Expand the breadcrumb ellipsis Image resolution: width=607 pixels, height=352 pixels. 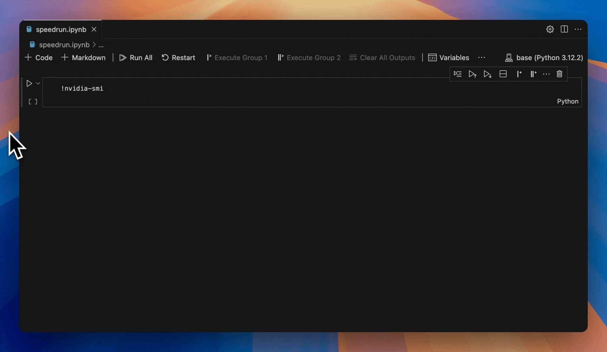tap(101, 45)
